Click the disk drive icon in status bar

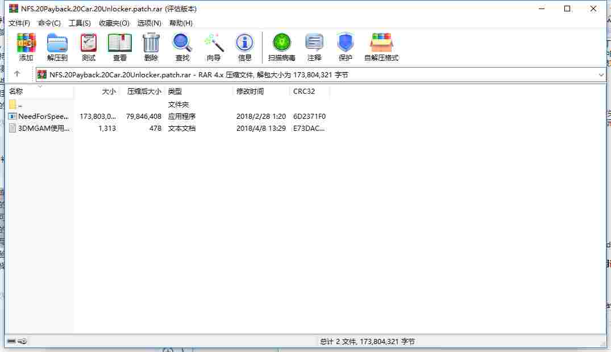coord(11,341)
